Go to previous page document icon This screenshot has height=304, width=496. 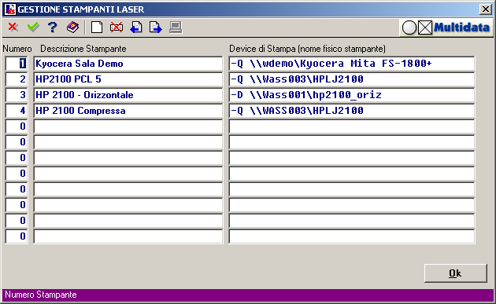point(136,27)
